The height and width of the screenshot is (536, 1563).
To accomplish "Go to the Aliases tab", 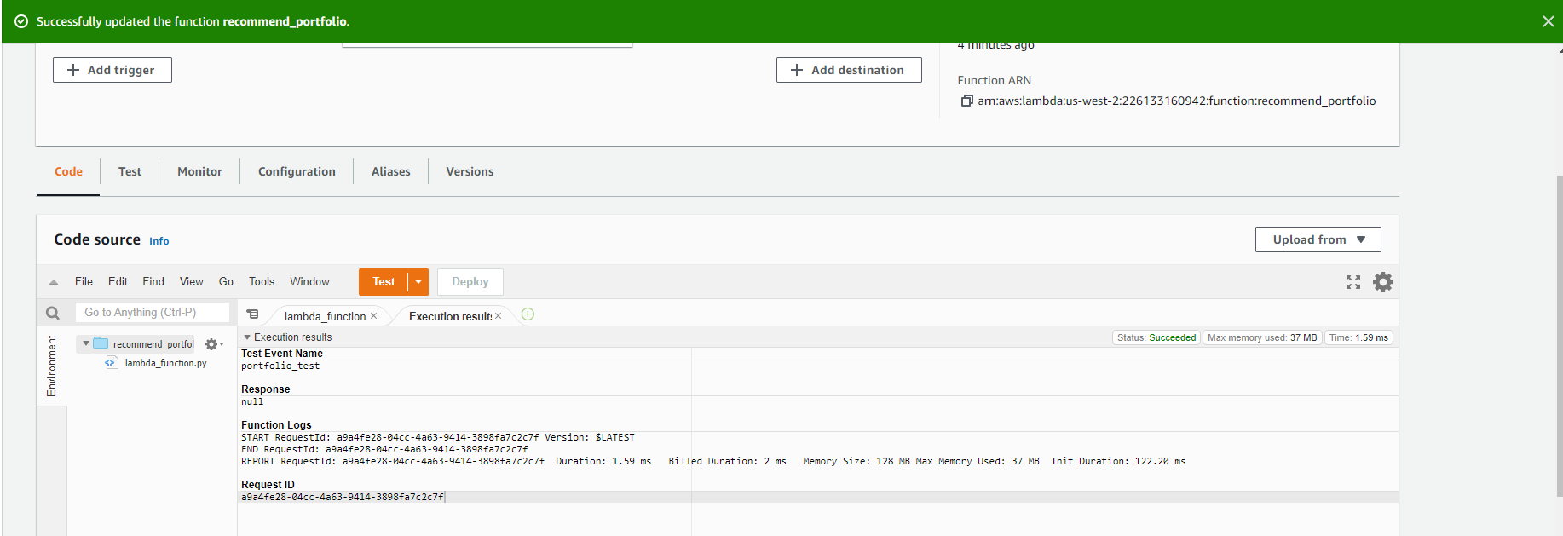I will pos(390,171).
